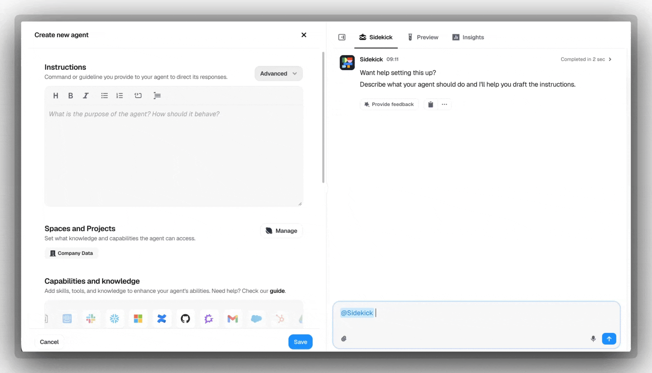Click the Sidekick avatar in the chat
This screenshot has width=652, height=373.
click(347, 63)
